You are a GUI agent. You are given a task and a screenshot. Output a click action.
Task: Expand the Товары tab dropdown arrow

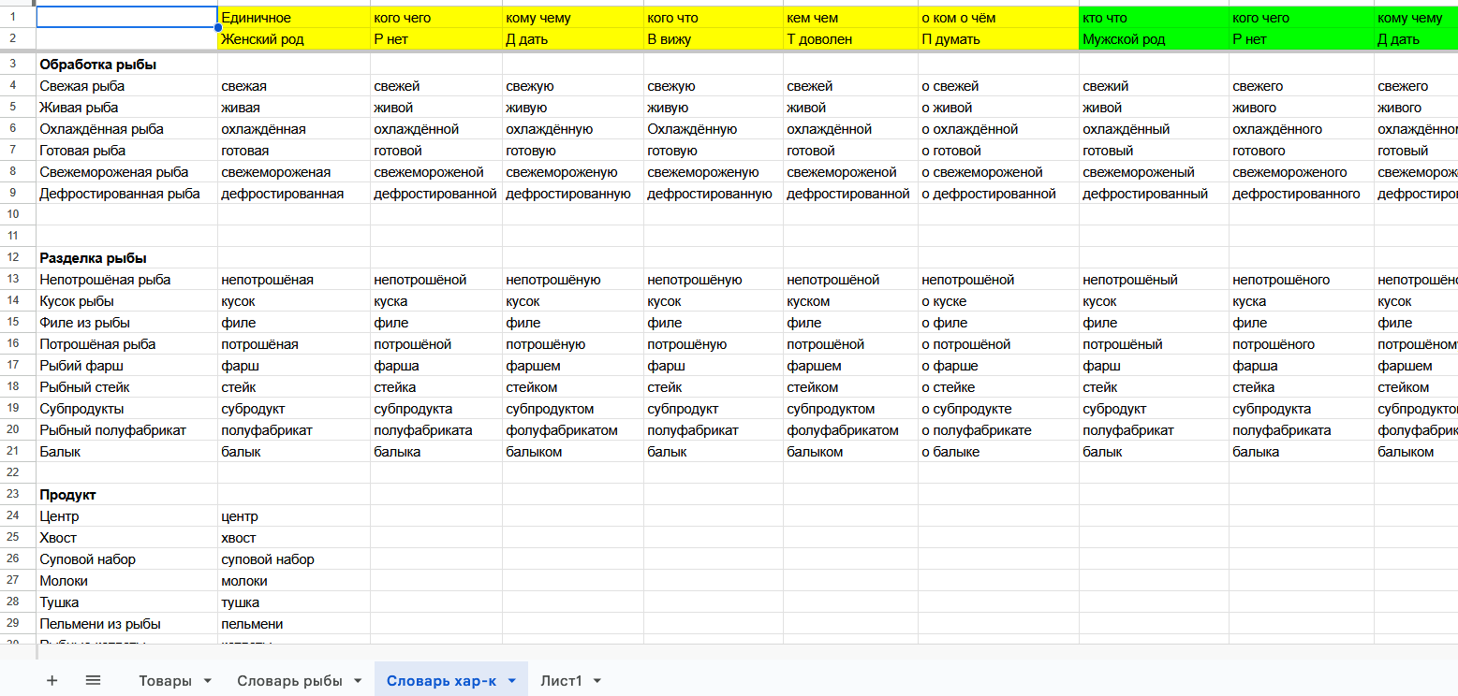[207, 680]
